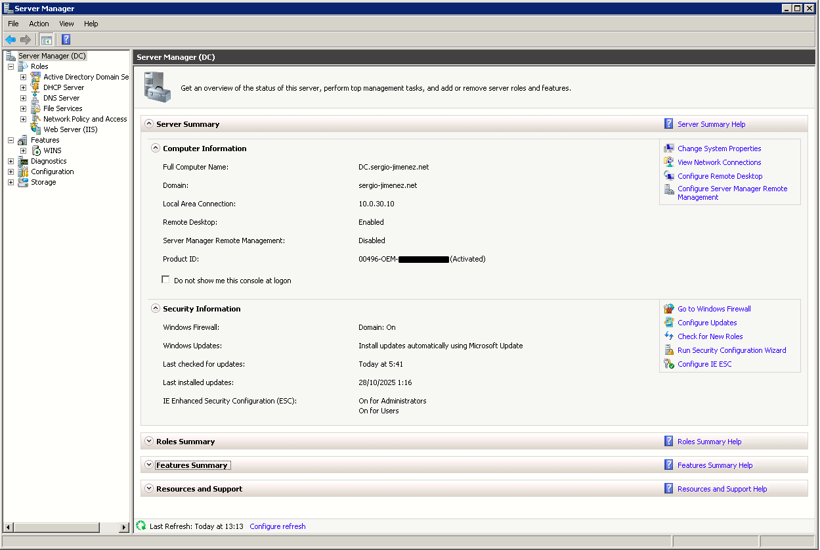Open the Features Summary Help link
The image size is (820, 550).
[x=715, y=465]
